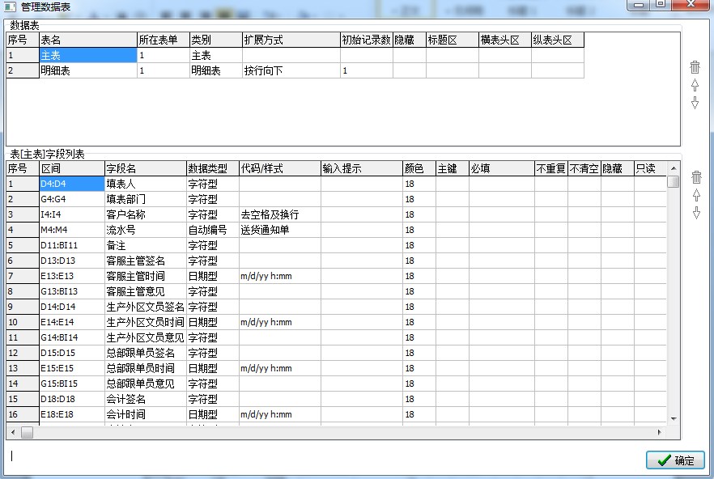Screen dimensions: 714x479
Task: Click the trash icon beside the 数据表 list
Action: 695,67
